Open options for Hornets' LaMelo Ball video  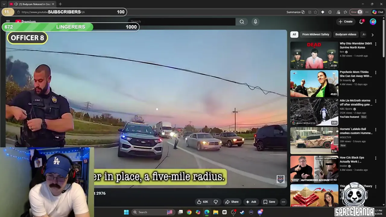[376, 130]
